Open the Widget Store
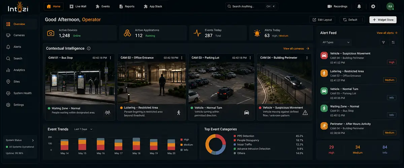The height and width of the screenshot is (168, 404). tap(383, 20)
